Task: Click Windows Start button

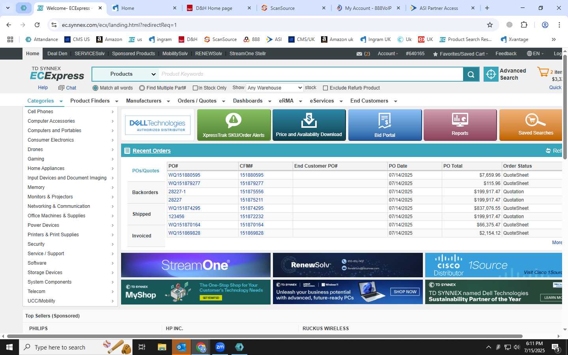Action: point(9,347)
